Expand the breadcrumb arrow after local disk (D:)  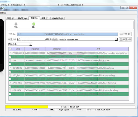[25, 5]
